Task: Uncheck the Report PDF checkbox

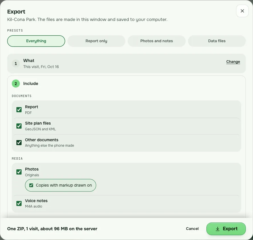Action: click(19, 110)
